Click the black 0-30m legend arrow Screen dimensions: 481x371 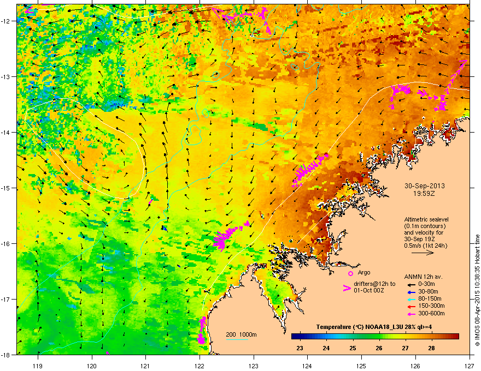pyautogui.click(x=410, y=284)
